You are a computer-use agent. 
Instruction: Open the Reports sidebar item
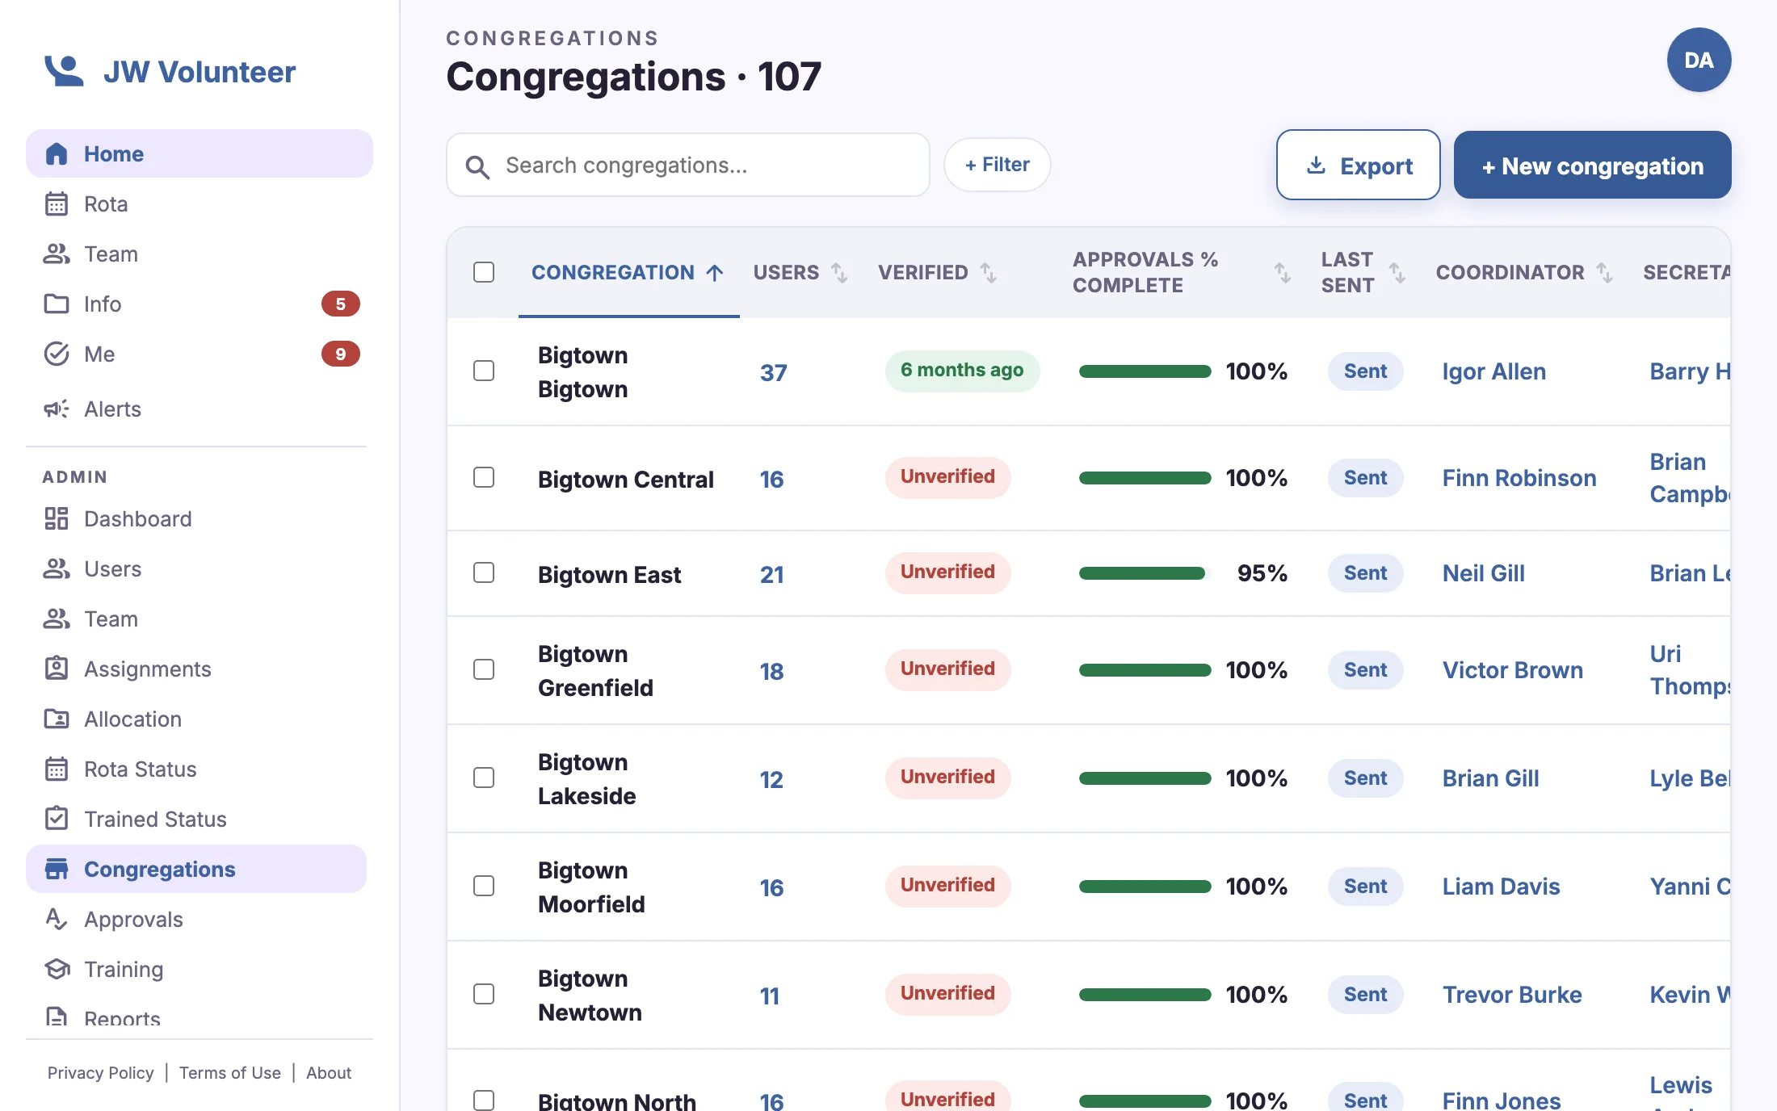(196, 1017)
